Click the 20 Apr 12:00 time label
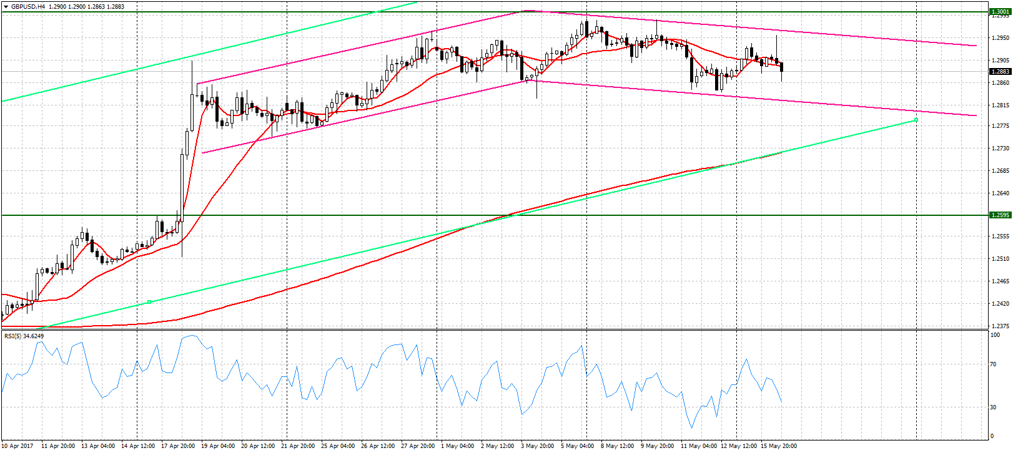Image resolution: width=1013 pixels, height=453 pixels. coord(258,446)
